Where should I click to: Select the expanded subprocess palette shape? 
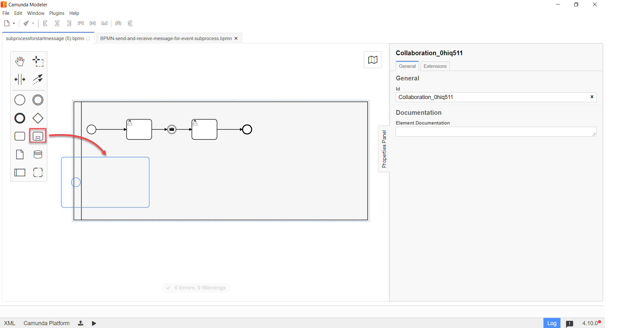click(38, 136)
